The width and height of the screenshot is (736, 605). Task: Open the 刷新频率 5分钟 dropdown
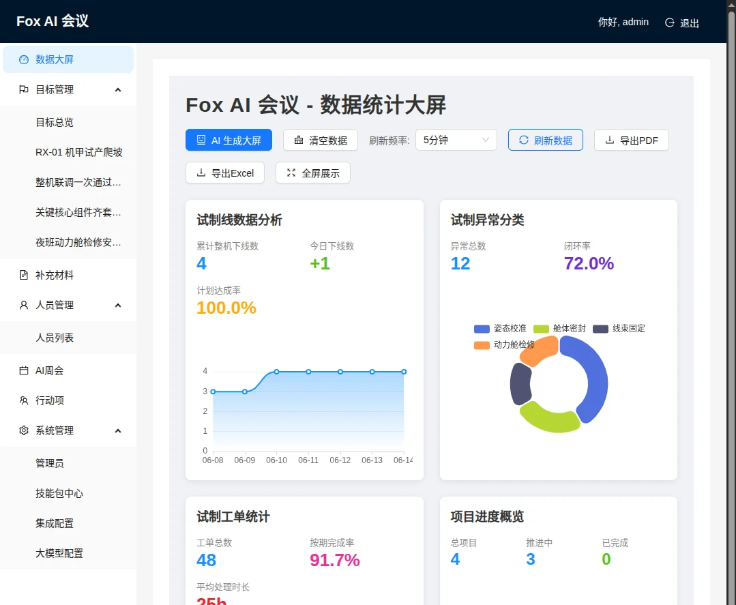(x=456, y=140)
